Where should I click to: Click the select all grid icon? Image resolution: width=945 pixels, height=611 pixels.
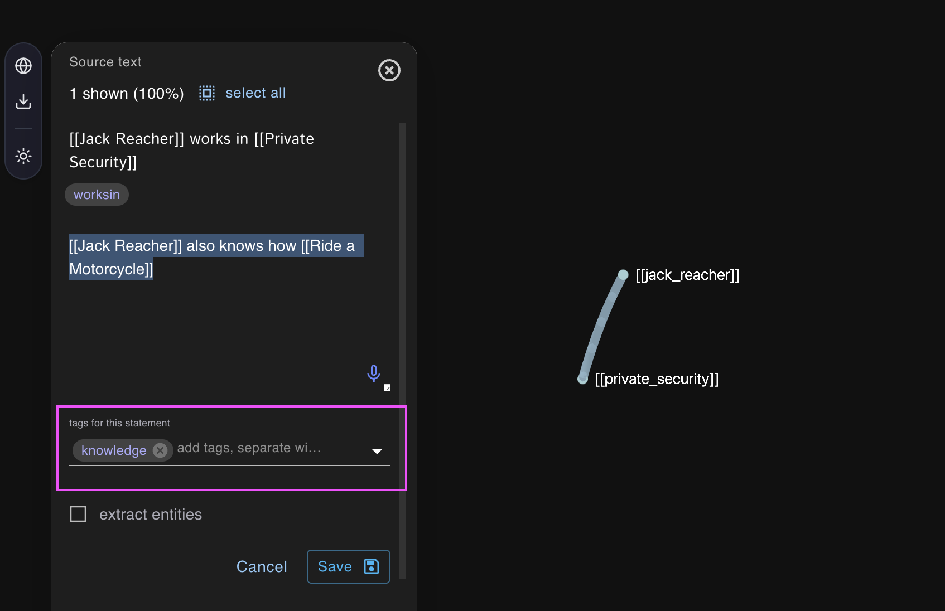point(207,93)
